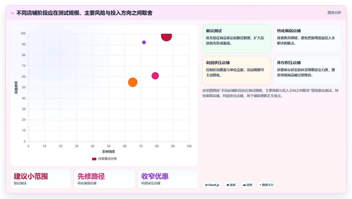Click the 先修路径 stat card
The image size is (352, 199).
(104, 179)
